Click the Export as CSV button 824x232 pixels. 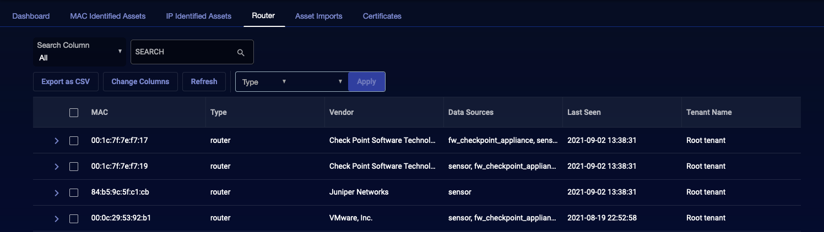pyautogui.click(x=66, y=81)
